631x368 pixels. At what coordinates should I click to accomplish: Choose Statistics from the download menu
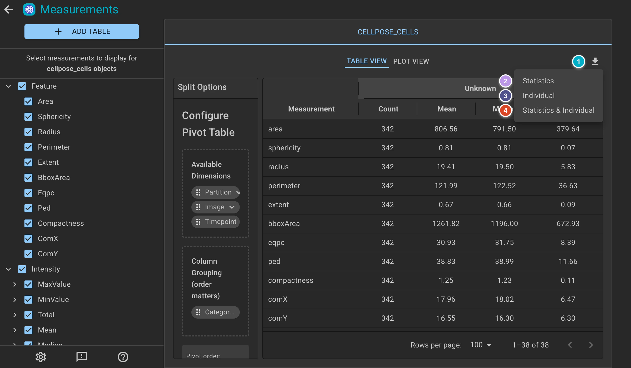pos(558,81)
